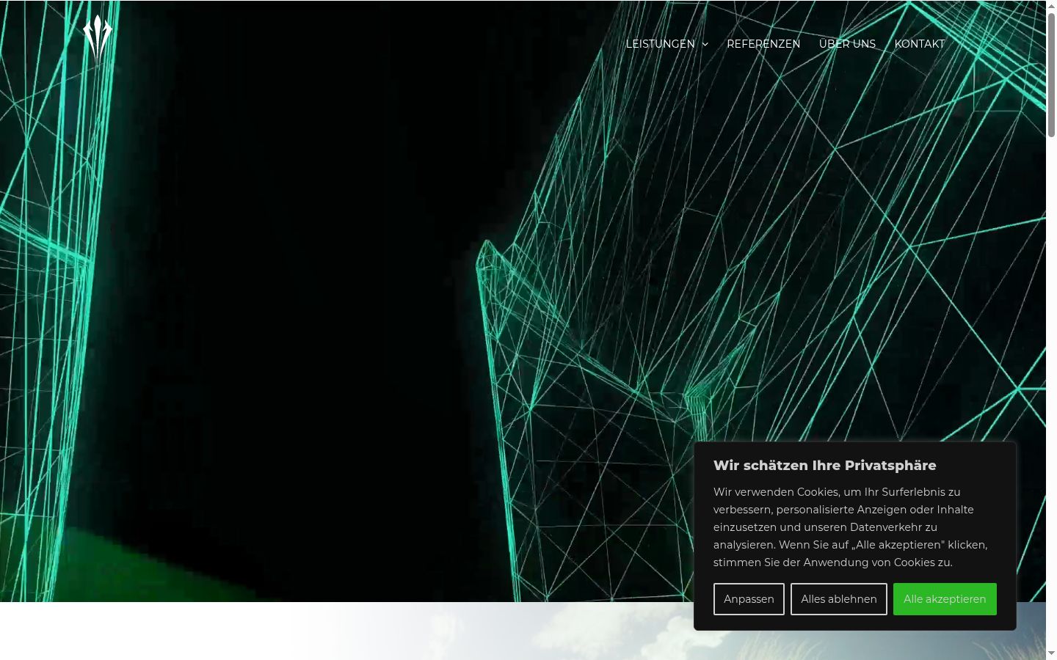
Task: Click the scrollbar down arrow
Action: 1051,653
